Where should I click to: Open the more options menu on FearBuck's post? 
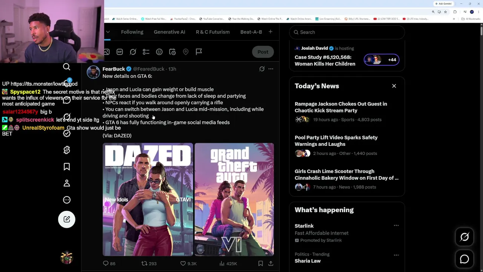click(x=271, y=69)
